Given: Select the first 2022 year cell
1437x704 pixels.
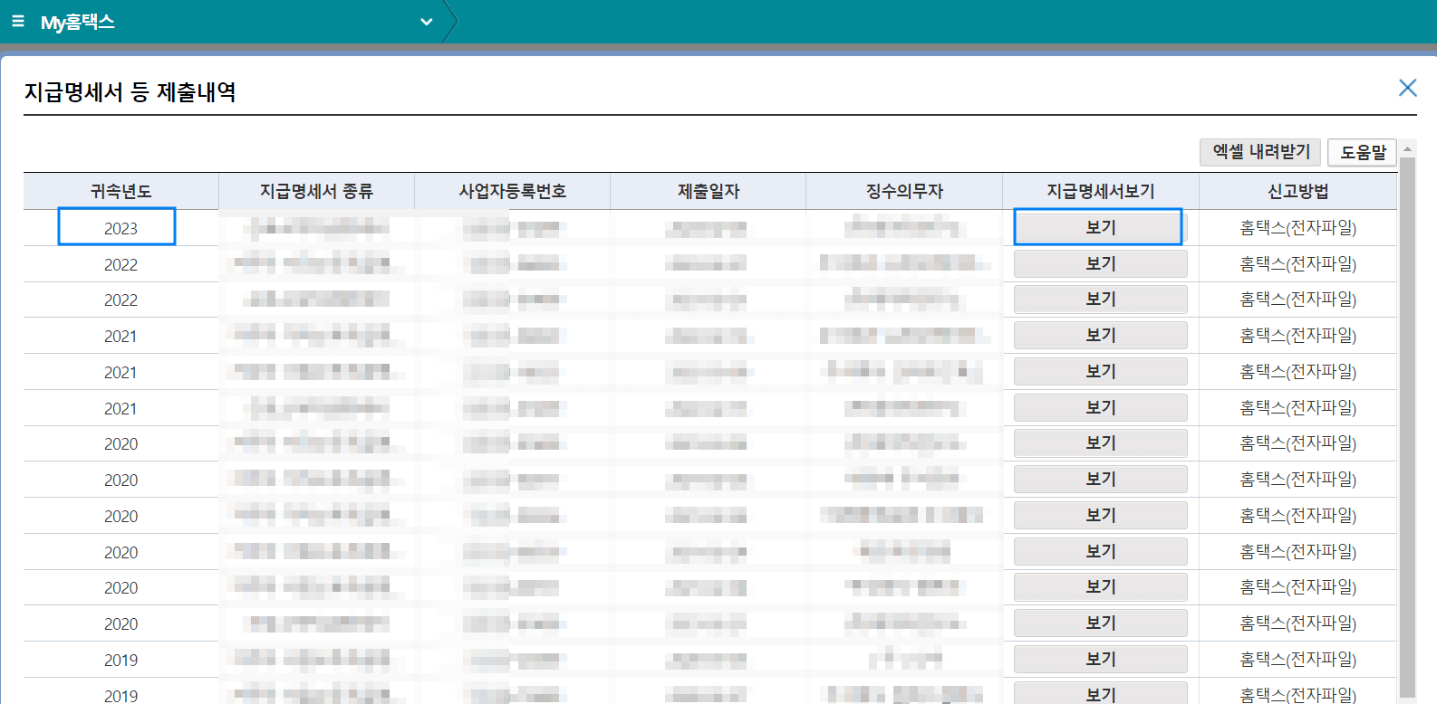Looking at the screenshot, I should point(121,264).
